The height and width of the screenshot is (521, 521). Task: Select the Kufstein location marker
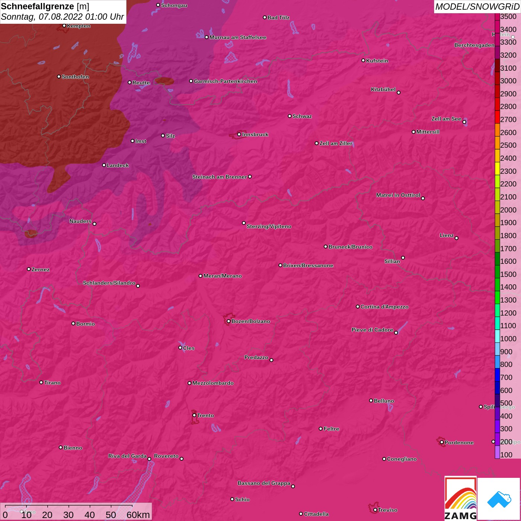click(363, 60)
